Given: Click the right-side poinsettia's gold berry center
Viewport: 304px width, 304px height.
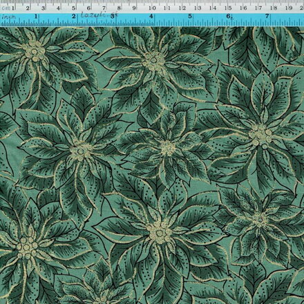Looking at the screenshot, I should pyautogui.click(x=261, y=135).
